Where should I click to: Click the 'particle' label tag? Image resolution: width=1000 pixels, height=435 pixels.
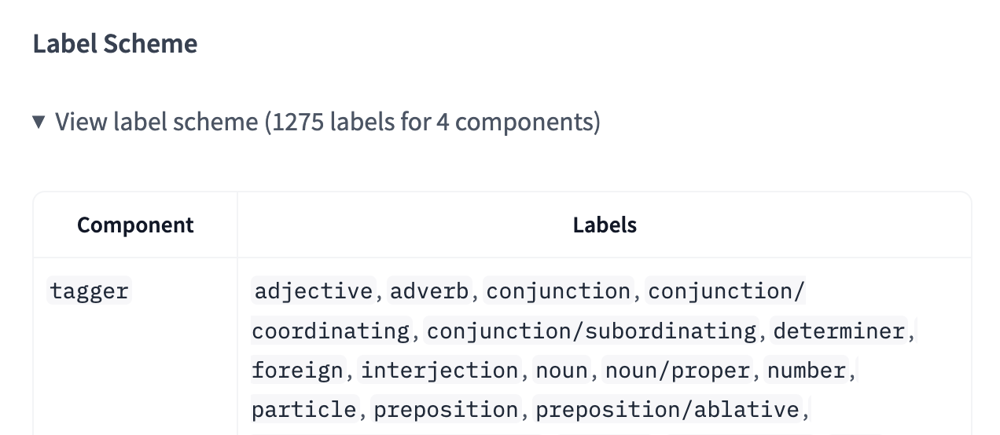click(x=304, y=409)
